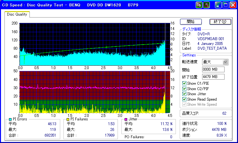The image size is (238, 143).
Task: Click Jitter average value 11.72 %
Action: click(x=167, y=124)
